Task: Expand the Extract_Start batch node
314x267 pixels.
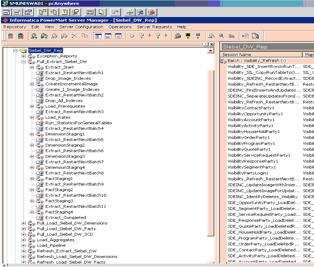Action: [x=32, y=67]
